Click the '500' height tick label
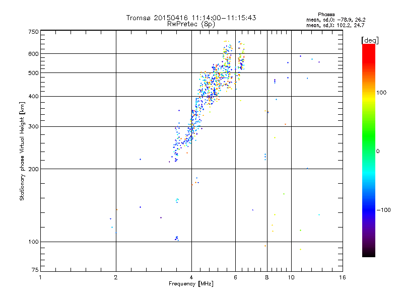The image size is (403, 302). pyautogui.click(x=33, y=73)
